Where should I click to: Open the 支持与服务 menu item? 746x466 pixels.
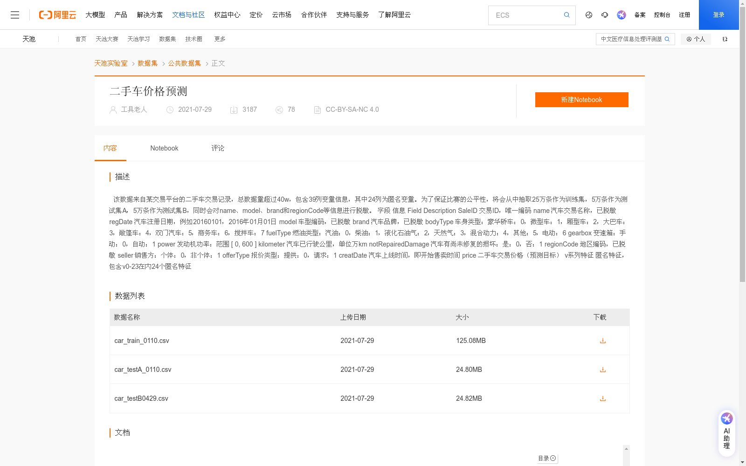[352, 15]
